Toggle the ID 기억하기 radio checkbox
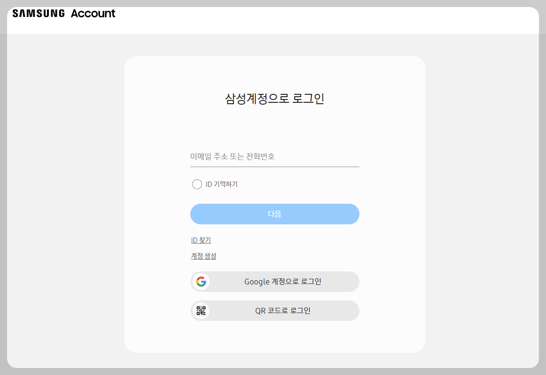The height and width of the screenshot is (375, 546). pyautogui.click(x=197, y=184)
